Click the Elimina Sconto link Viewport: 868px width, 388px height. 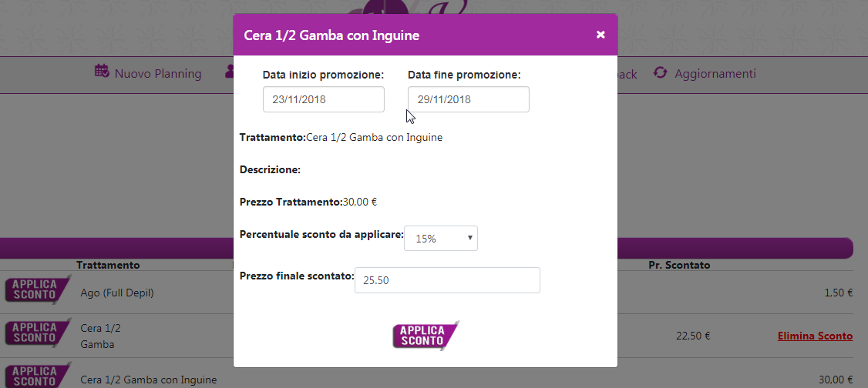point(815,336)
